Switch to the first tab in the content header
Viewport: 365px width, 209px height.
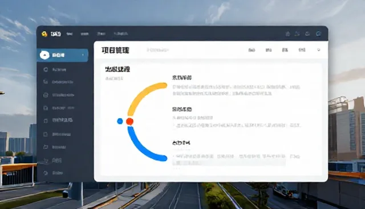click(x=252, y=50)
